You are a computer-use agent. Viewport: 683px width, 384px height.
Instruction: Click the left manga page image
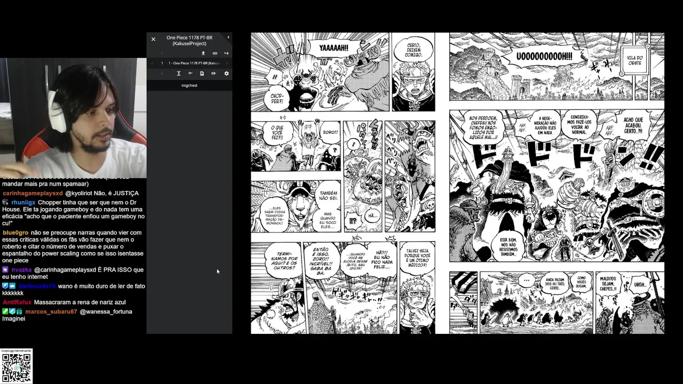(x=343, y=183)
